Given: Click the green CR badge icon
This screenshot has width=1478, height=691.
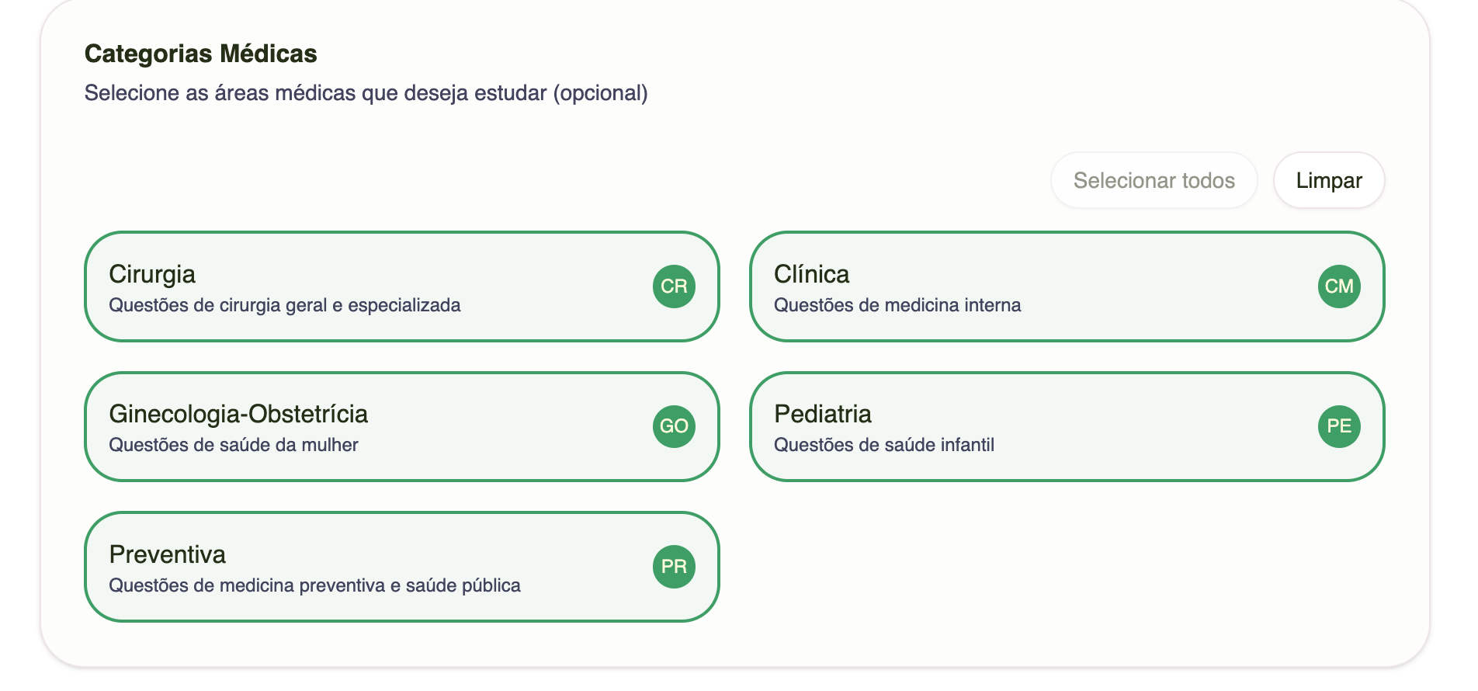Looking at the screenshot, I should click(x=674, y=286).
